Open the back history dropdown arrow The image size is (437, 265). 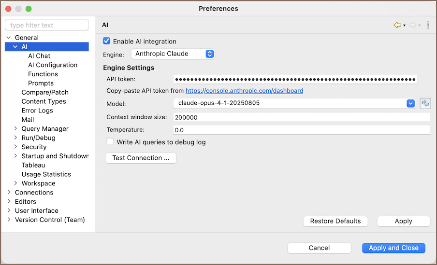tap(404, 26)
